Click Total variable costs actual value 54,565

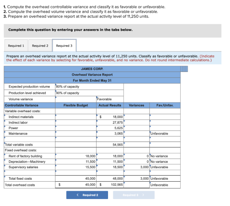110,145
